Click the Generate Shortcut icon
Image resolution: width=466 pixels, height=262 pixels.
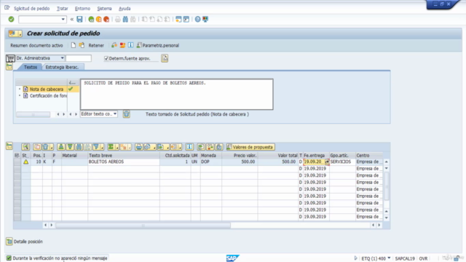186,20
